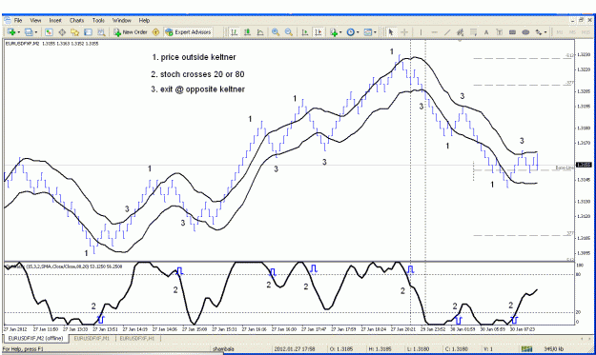This screenshot has height=355, width=596.
Task: Toggle Chart Shift from right border
Action: (319, 32)
